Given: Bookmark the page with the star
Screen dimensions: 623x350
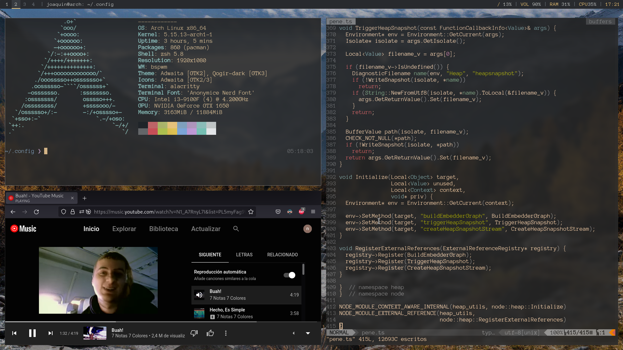Looking at the screenshot, I should coord(250,212).
